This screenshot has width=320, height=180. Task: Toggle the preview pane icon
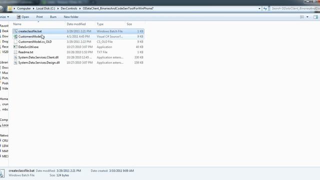click(x=315, y=17)
